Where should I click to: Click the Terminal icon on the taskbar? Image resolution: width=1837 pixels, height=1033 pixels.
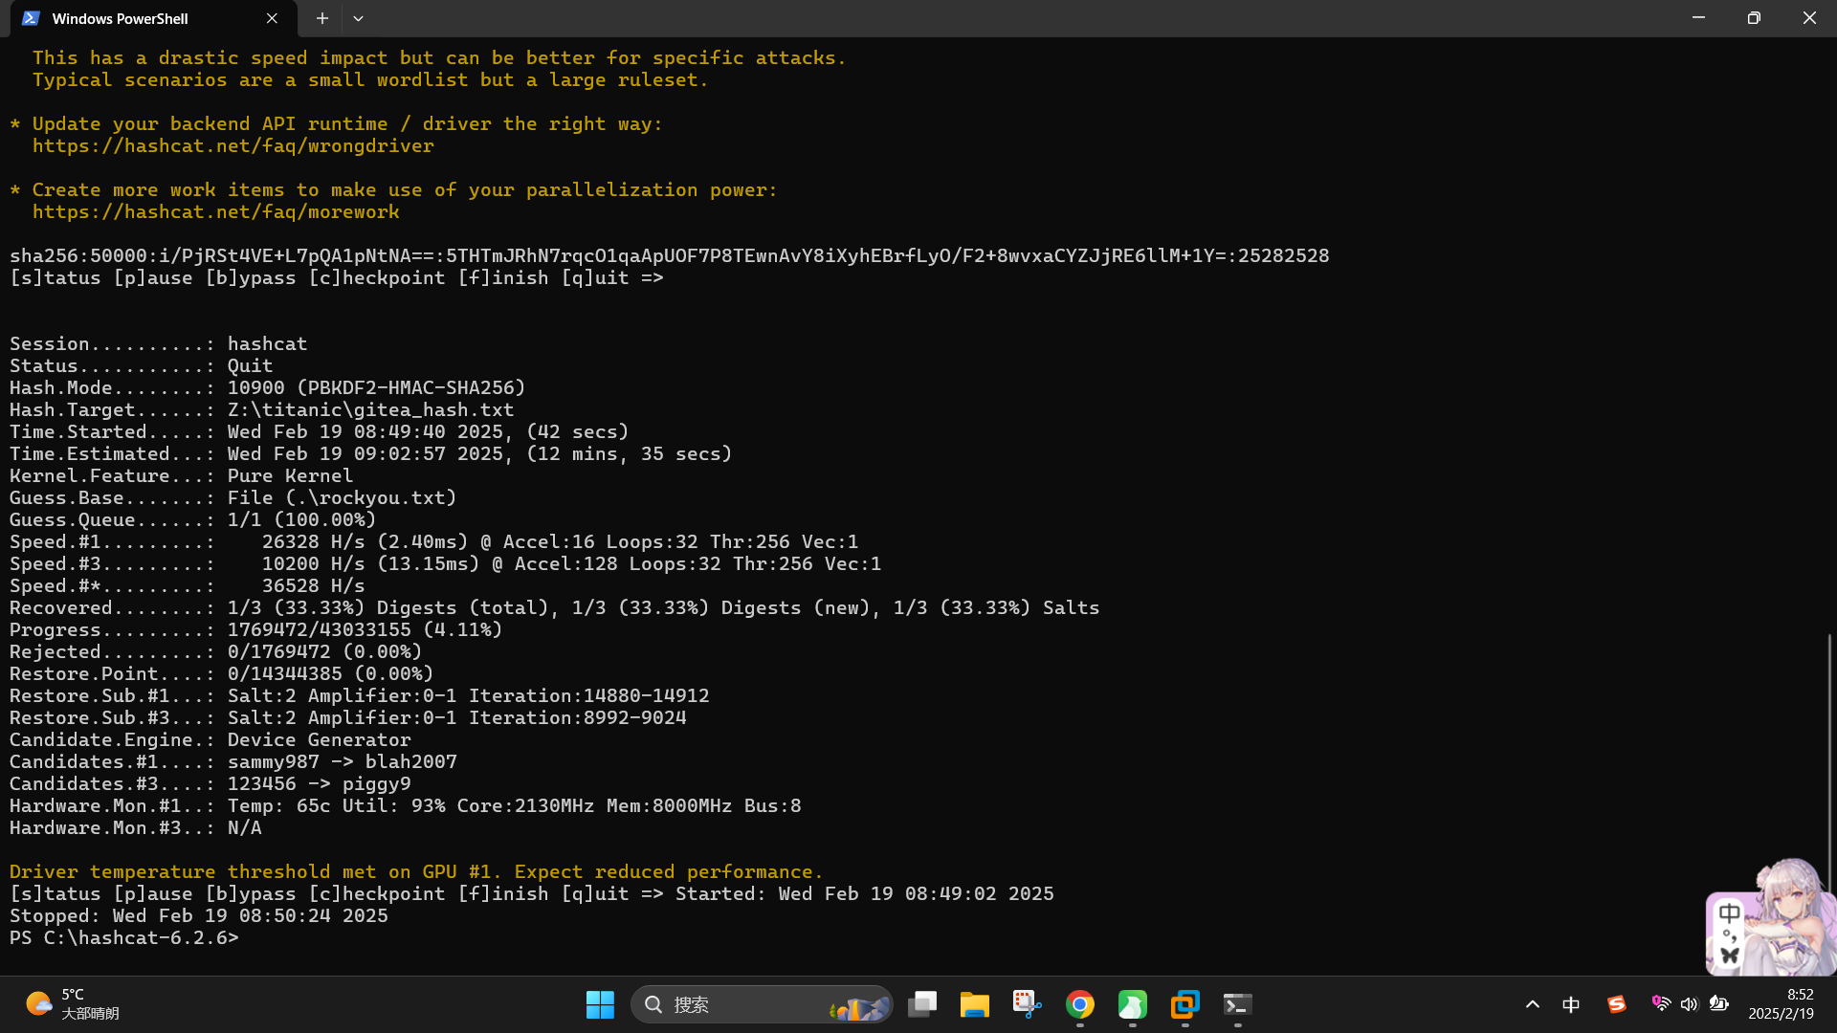click(x=1238, y=1004)
